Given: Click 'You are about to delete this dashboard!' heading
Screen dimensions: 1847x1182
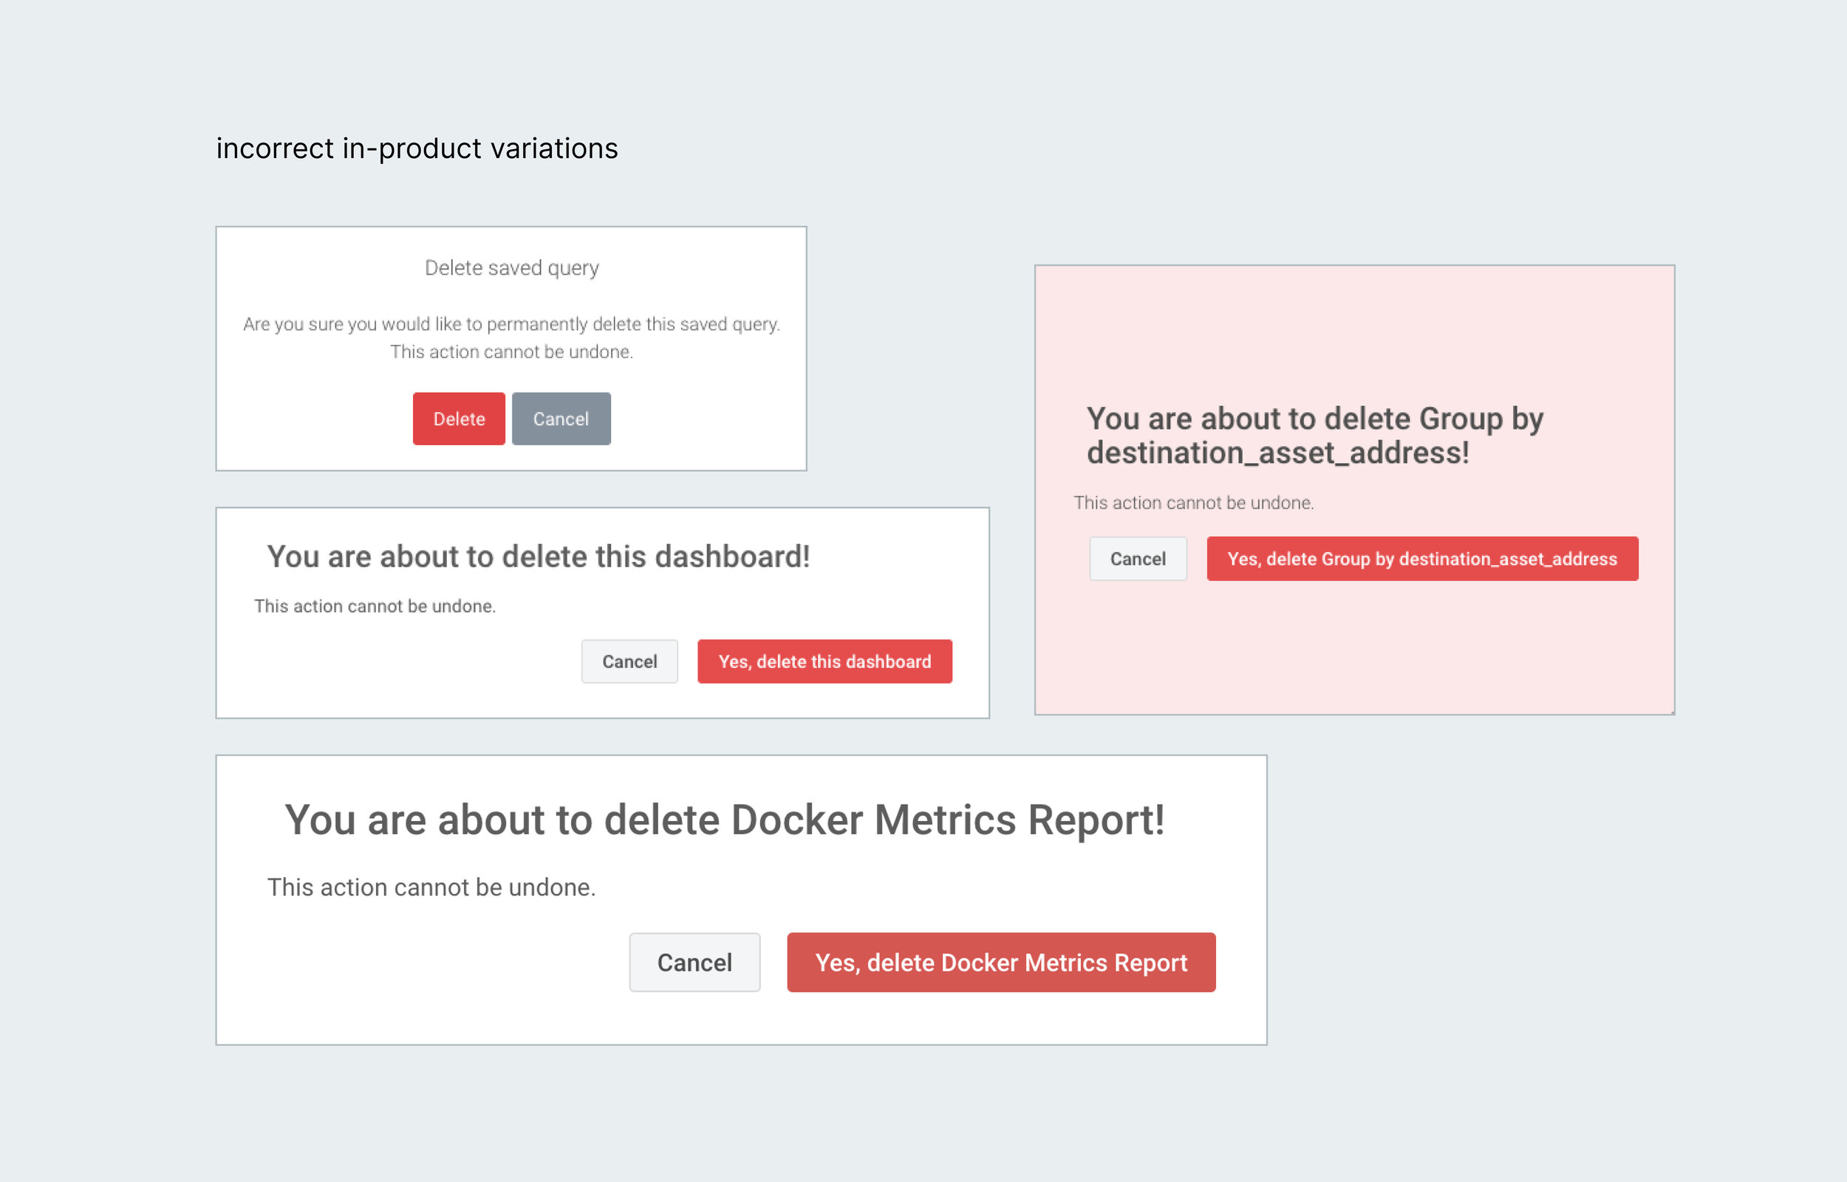Looking at the screenshot, I should pyautogui.click(x=539, y=557).
